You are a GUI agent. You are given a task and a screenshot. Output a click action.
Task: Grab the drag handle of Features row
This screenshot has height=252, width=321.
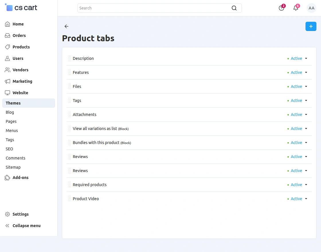69,72
